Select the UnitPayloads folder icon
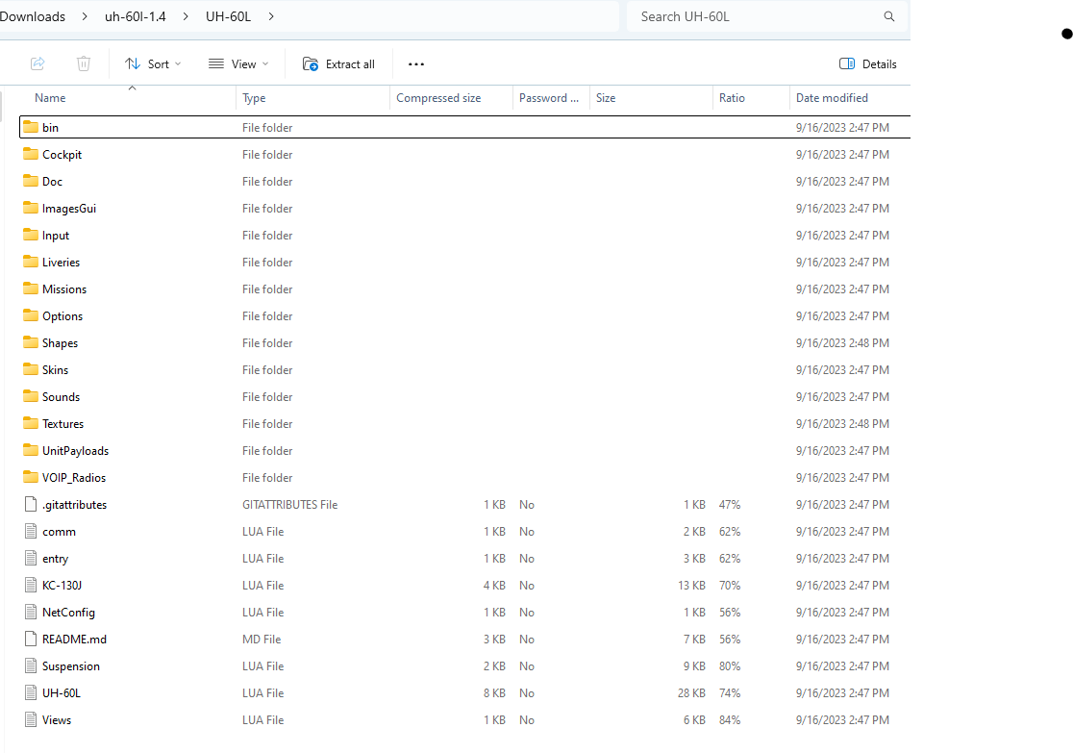 click(x=31, y=450)
